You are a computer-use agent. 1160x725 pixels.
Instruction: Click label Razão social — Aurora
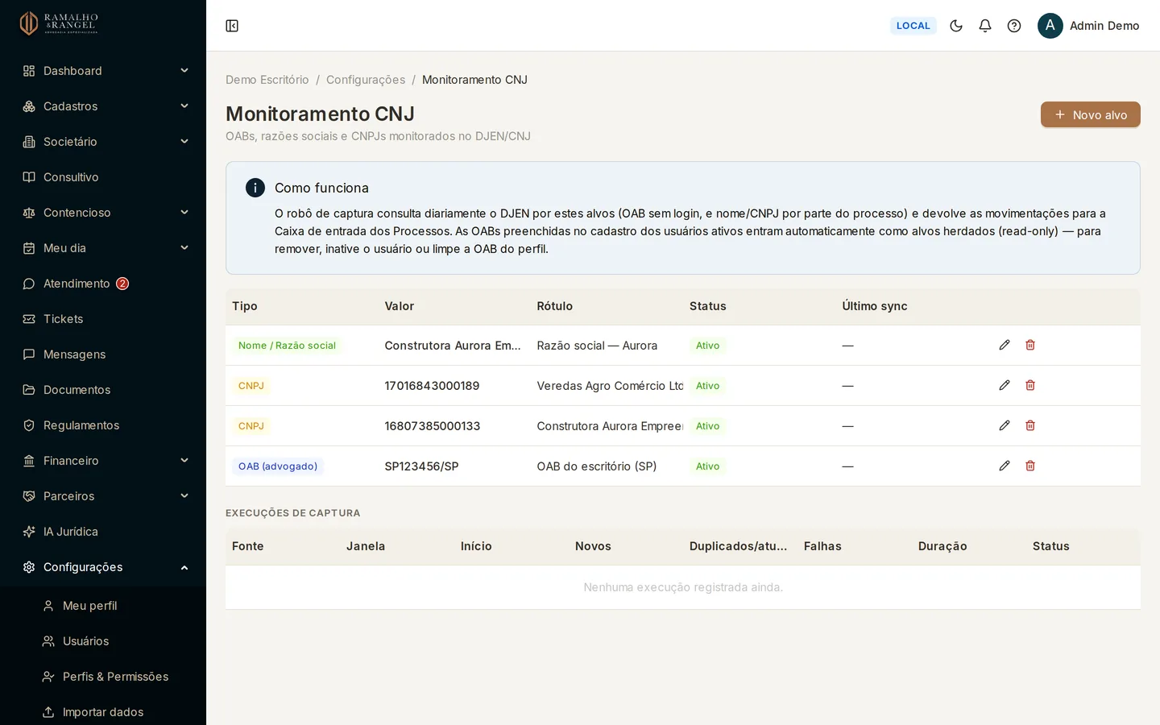pyautogui.click(x=597, y=346)
